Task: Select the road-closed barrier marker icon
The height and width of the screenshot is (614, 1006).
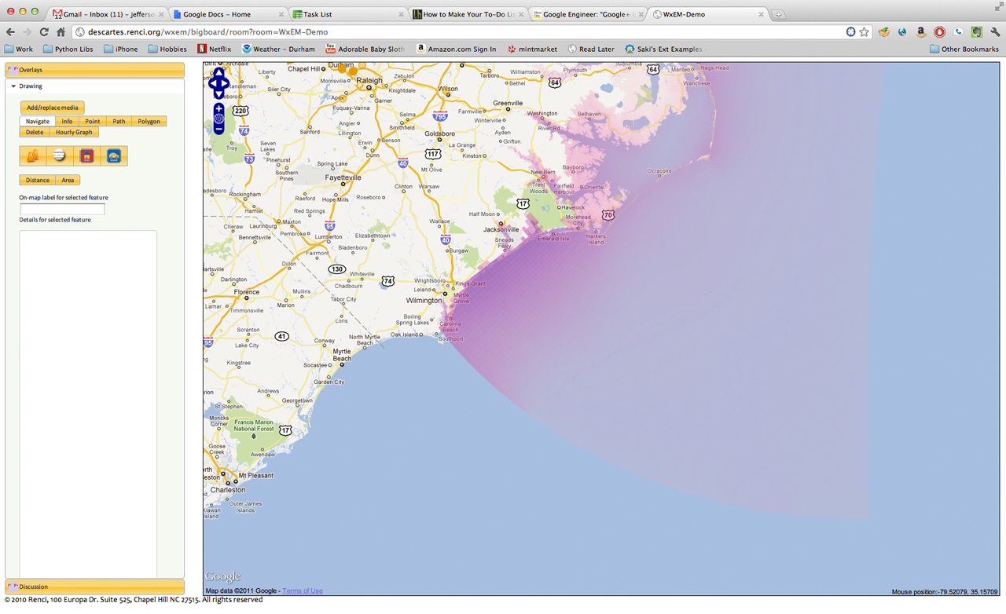Action: 60,156
